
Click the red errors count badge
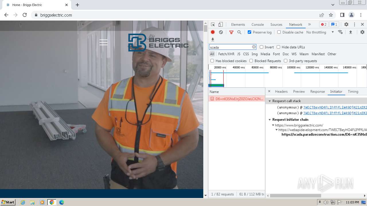(x=324, y=24)
